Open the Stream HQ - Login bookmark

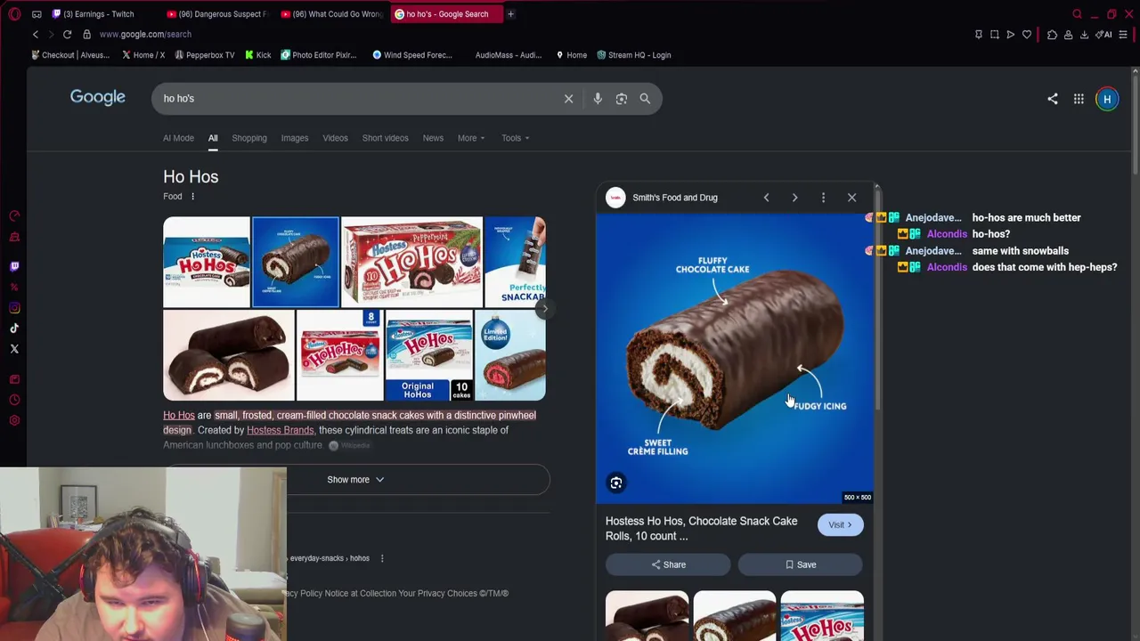(x=633, y=55)
